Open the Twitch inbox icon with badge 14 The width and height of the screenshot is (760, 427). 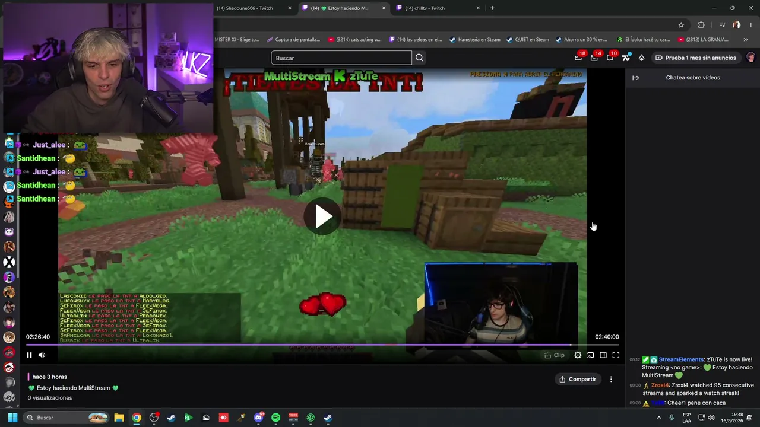[x=594, y=58]
